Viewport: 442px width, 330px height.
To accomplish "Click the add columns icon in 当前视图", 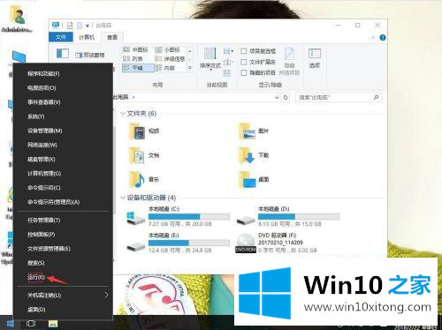I will 227,62.
